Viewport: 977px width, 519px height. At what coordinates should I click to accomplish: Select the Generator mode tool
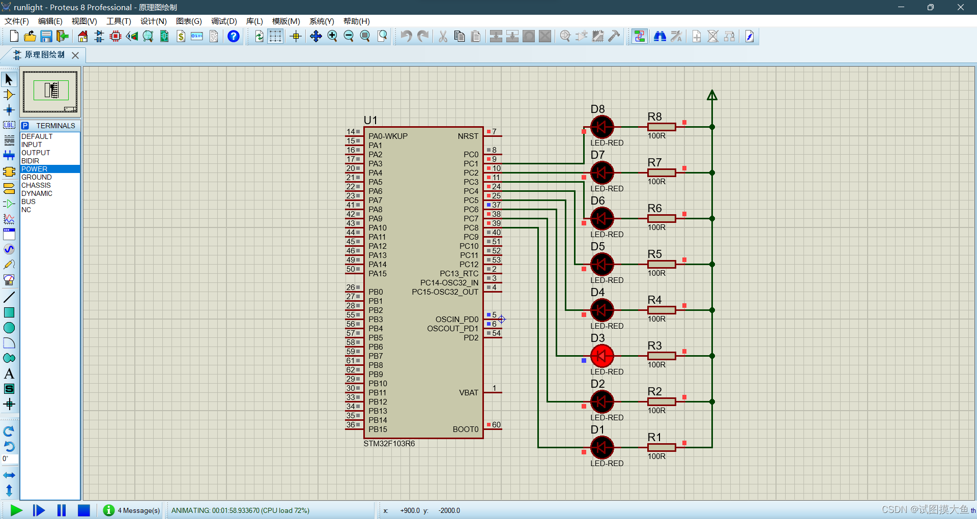[x=9, y=249]
